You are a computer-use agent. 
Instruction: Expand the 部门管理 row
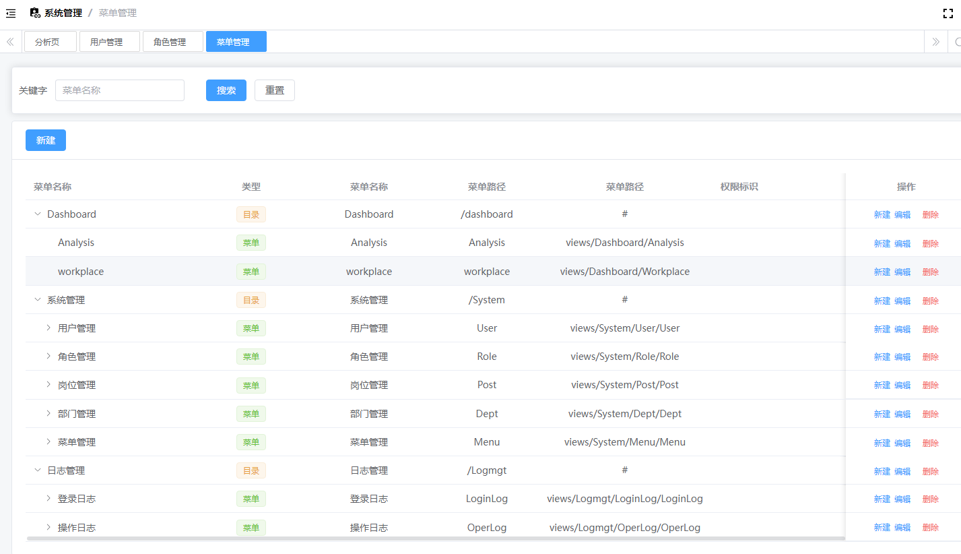click(48, 413)
